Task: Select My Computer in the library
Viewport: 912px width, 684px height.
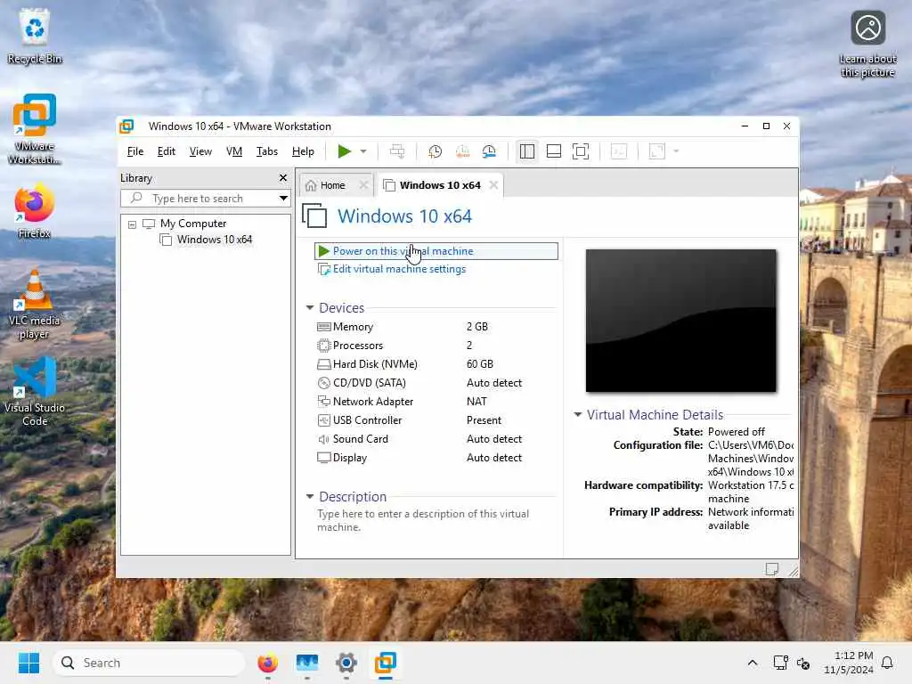Action: (x=193, y=224)
